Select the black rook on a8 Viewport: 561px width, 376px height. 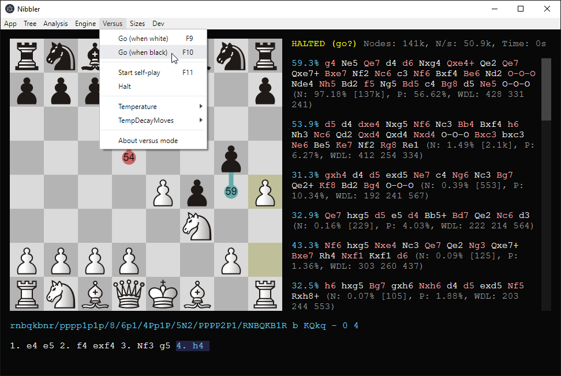pos(27,56)
